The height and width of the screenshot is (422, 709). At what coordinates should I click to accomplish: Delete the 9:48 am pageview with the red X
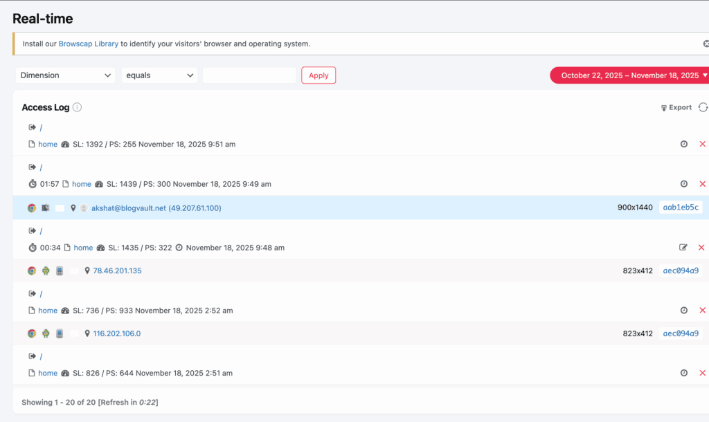coord(701,248)
